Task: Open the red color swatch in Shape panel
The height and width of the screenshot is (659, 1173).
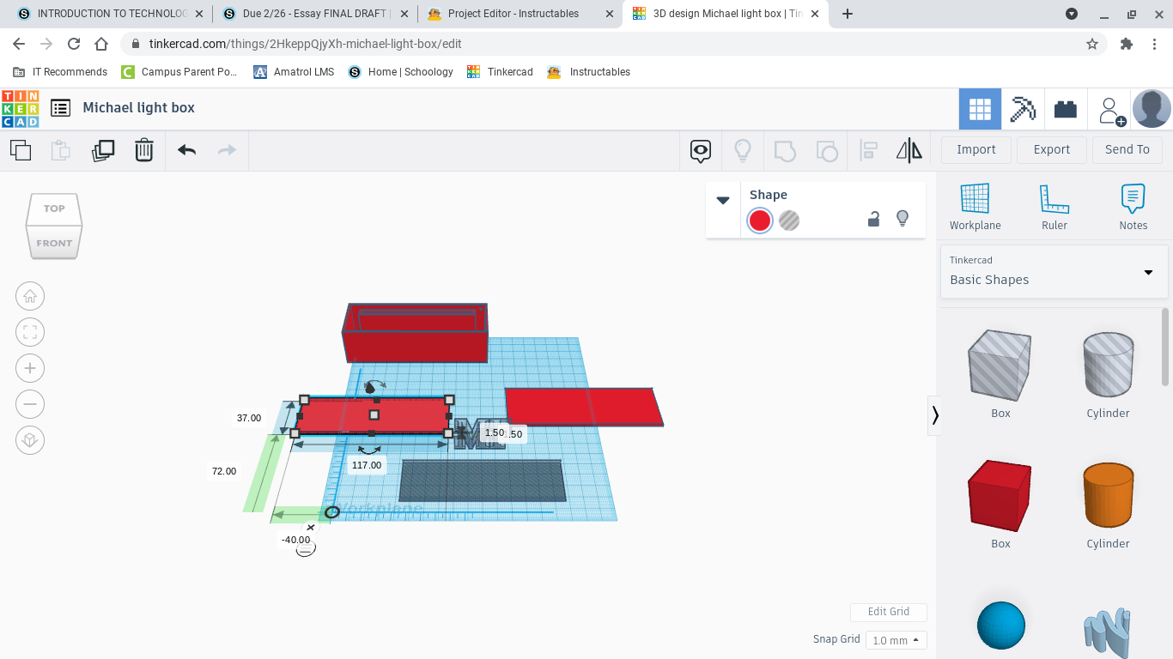Action: click(759, 221)
